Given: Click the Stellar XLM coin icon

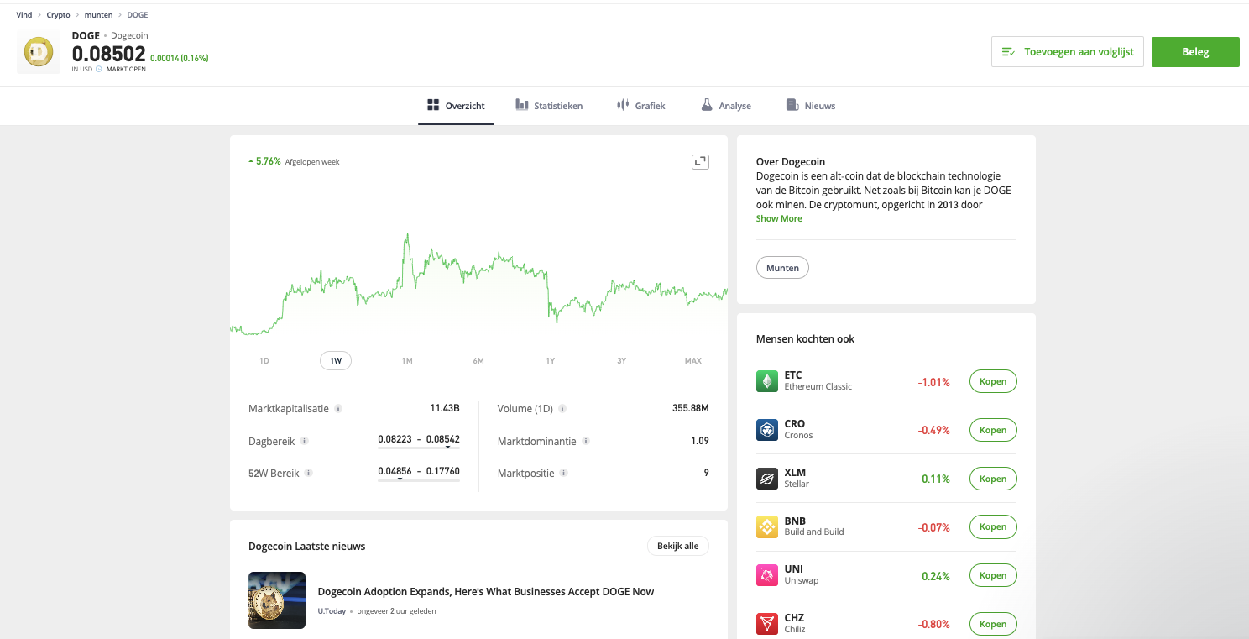Looking at the screenshot, I should click(767, 479).
